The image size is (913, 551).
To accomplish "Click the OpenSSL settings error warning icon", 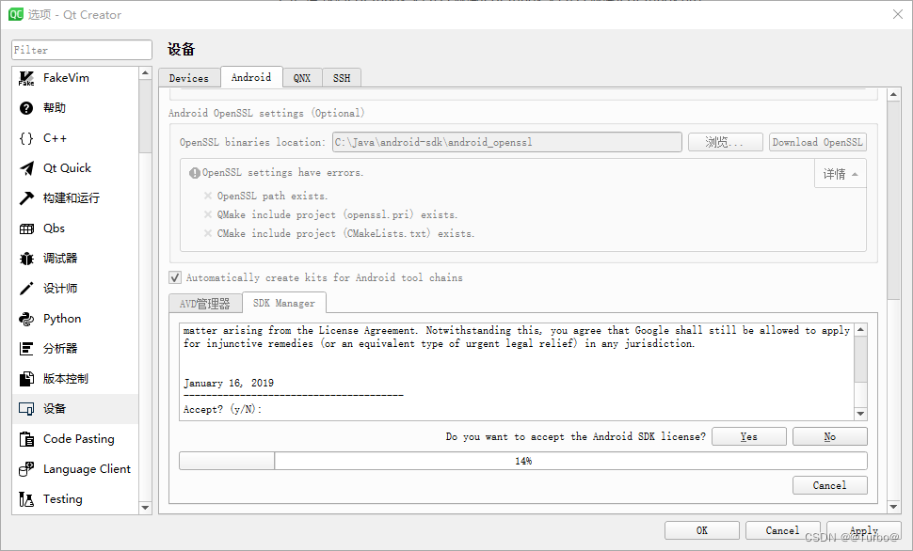I will (x=195, y=173).
